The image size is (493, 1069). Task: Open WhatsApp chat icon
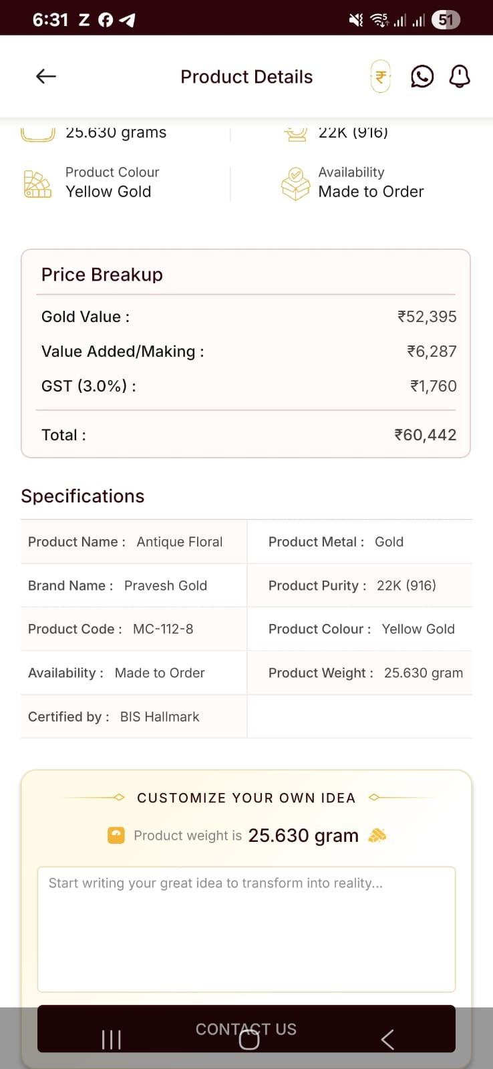pyautogui.click(x=422, y=77)
